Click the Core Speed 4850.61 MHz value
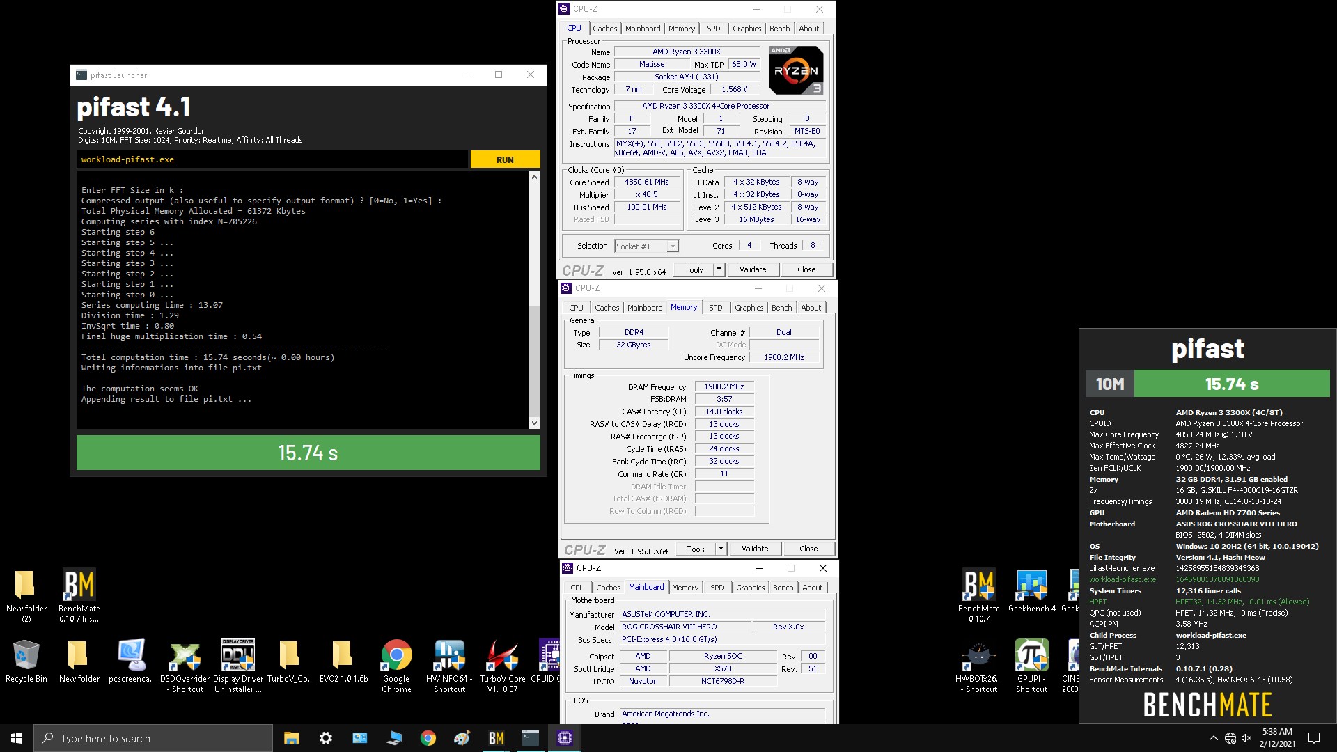 click(647, 182)
